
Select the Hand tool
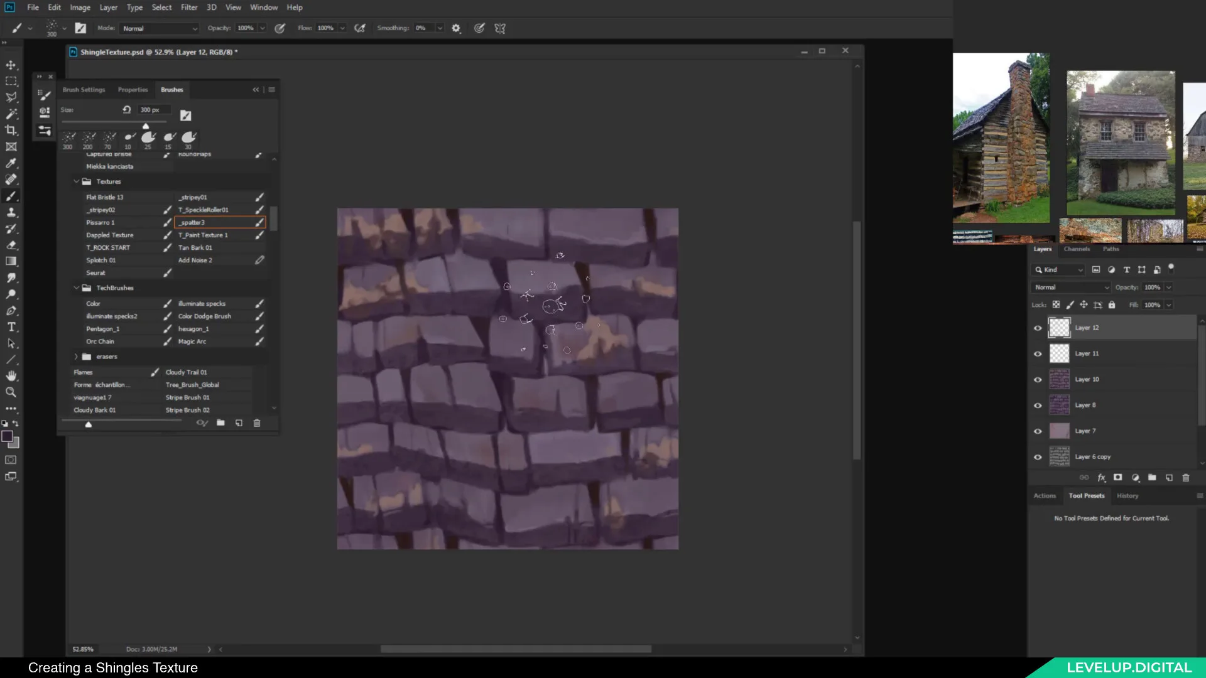(11, 375)
